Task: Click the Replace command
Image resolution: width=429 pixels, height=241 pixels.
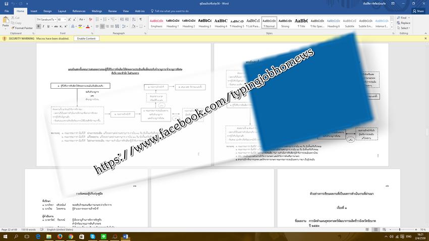Action: [404, 23]
